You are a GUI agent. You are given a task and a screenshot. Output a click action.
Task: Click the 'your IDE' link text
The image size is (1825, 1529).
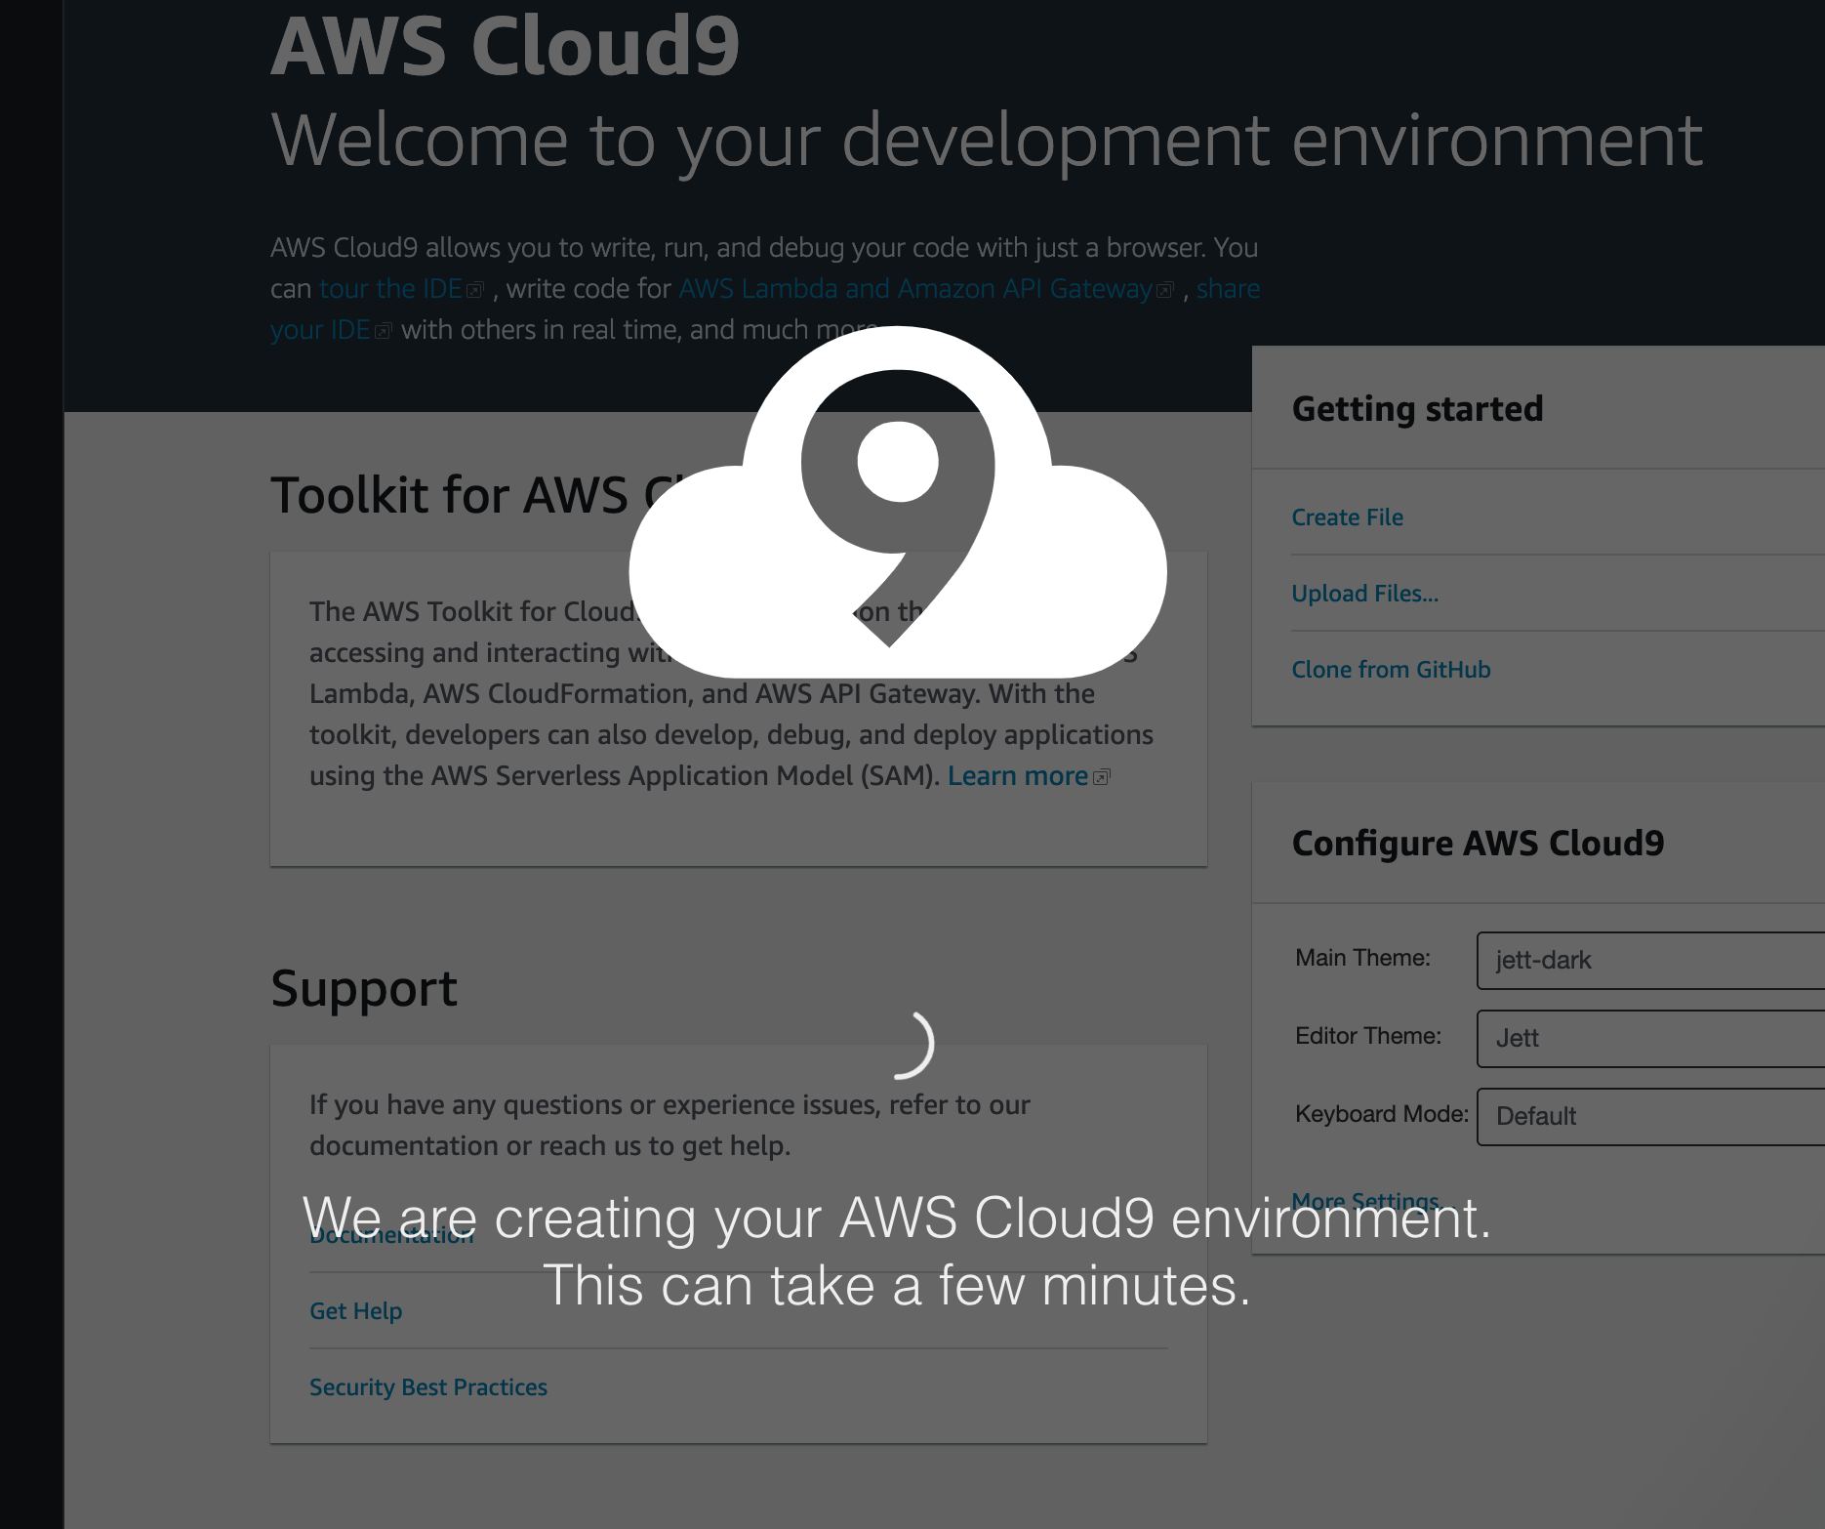click(320, 330)
